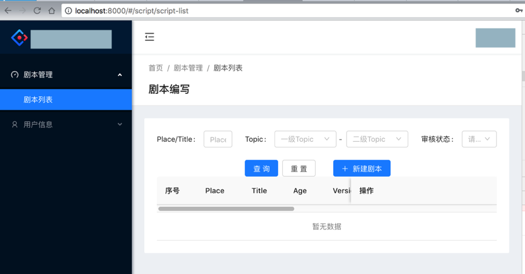Click the 重置 button
The image size is (525, 274).
click(x=299, y=168)
